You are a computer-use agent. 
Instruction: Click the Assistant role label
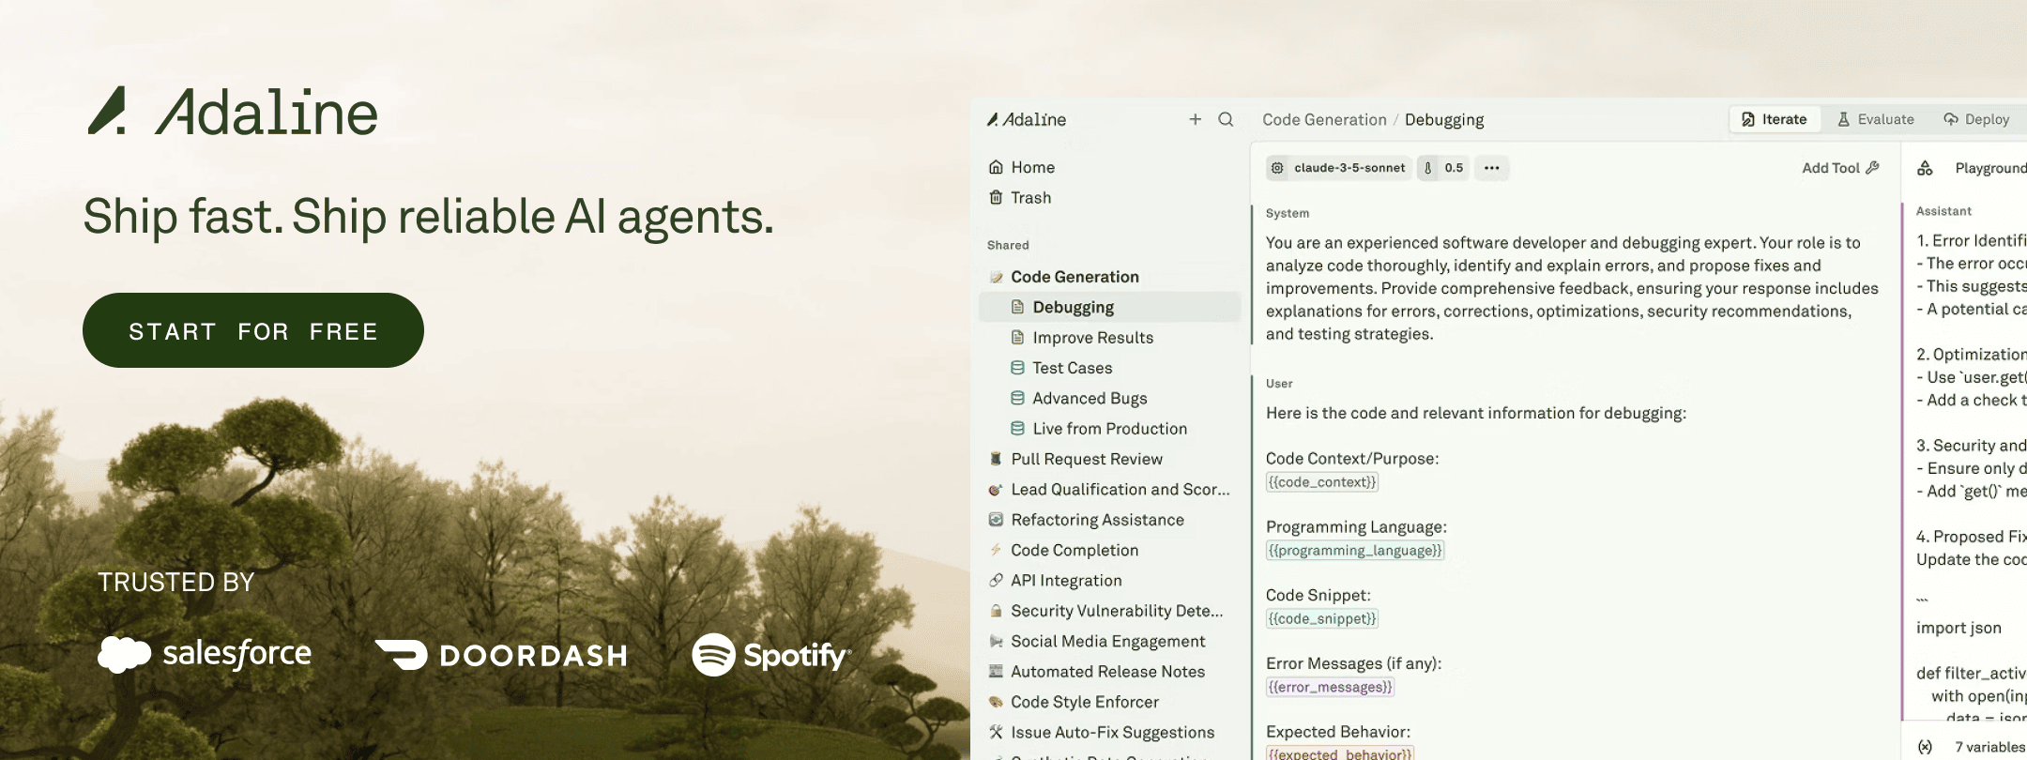(1943, 211)
